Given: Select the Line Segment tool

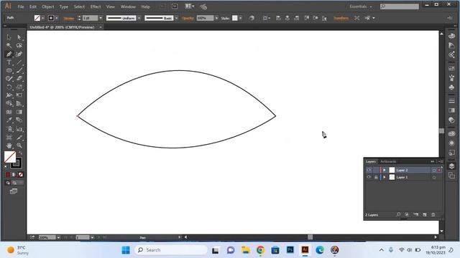Looking at the screenshot, I should [19, 62].
